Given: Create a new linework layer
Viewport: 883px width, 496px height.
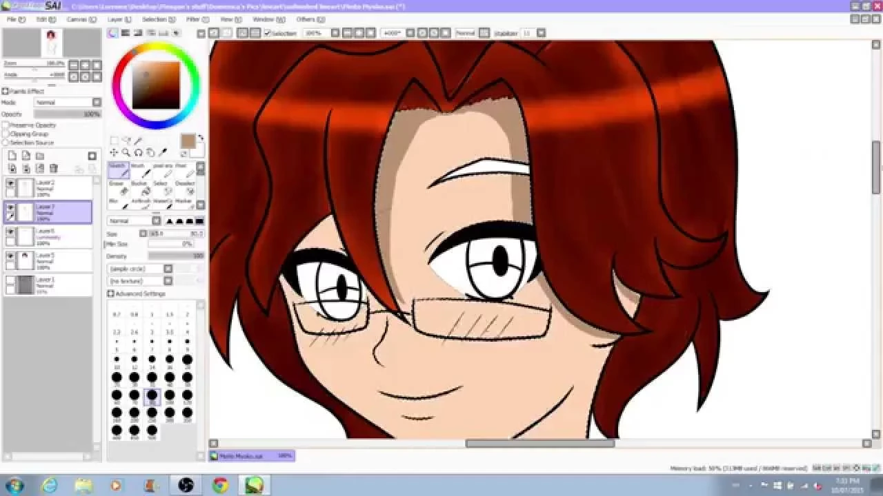Looking at the screenshot, I should 26,156.
